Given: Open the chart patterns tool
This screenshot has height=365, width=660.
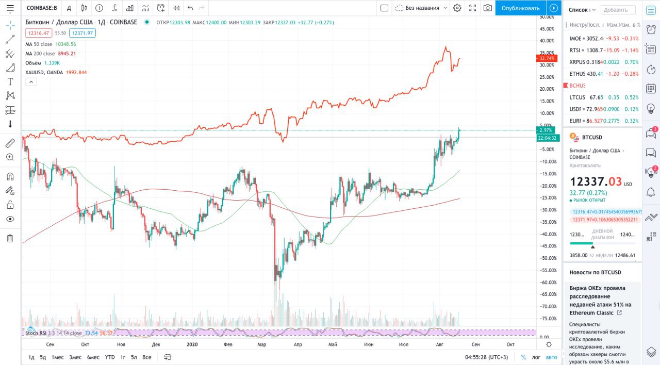Looking at the screenshot, I should click(x=10, y=95).
